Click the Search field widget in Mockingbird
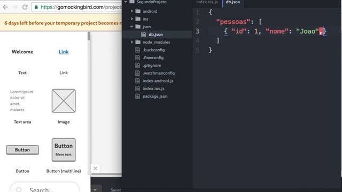Viewport: 342px width, 192px height. 45,187
